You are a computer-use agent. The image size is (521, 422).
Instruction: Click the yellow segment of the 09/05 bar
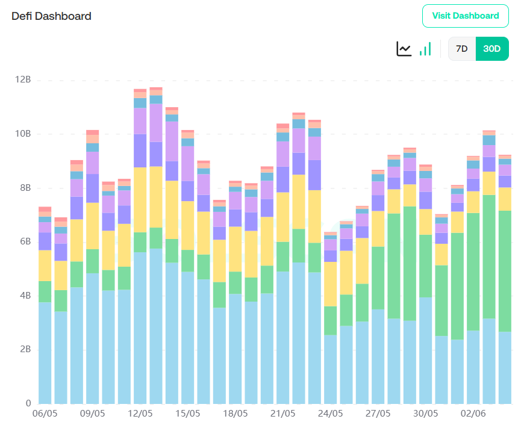tap(93, 226)
